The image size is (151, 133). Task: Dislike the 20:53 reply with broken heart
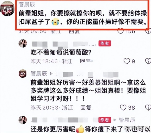pyautogui.click(x=148, y=108)
